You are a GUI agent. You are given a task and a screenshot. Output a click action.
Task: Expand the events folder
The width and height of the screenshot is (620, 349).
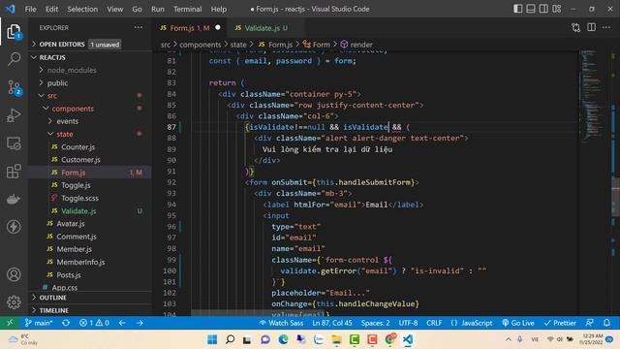(x=67, y=121)
